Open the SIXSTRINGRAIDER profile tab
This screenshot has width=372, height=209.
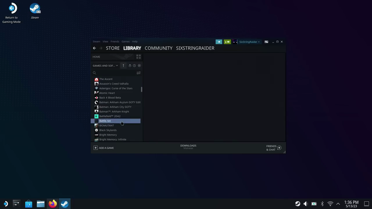click(195, 48)
